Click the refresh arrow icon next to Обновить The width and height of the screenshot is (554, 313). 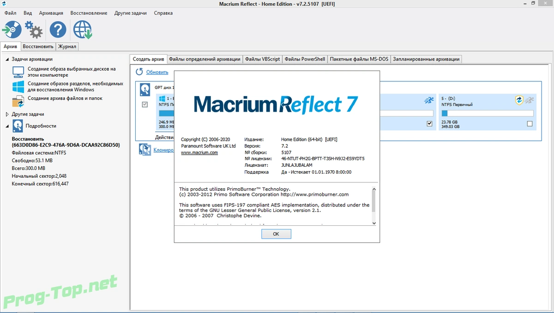point(139,72)
